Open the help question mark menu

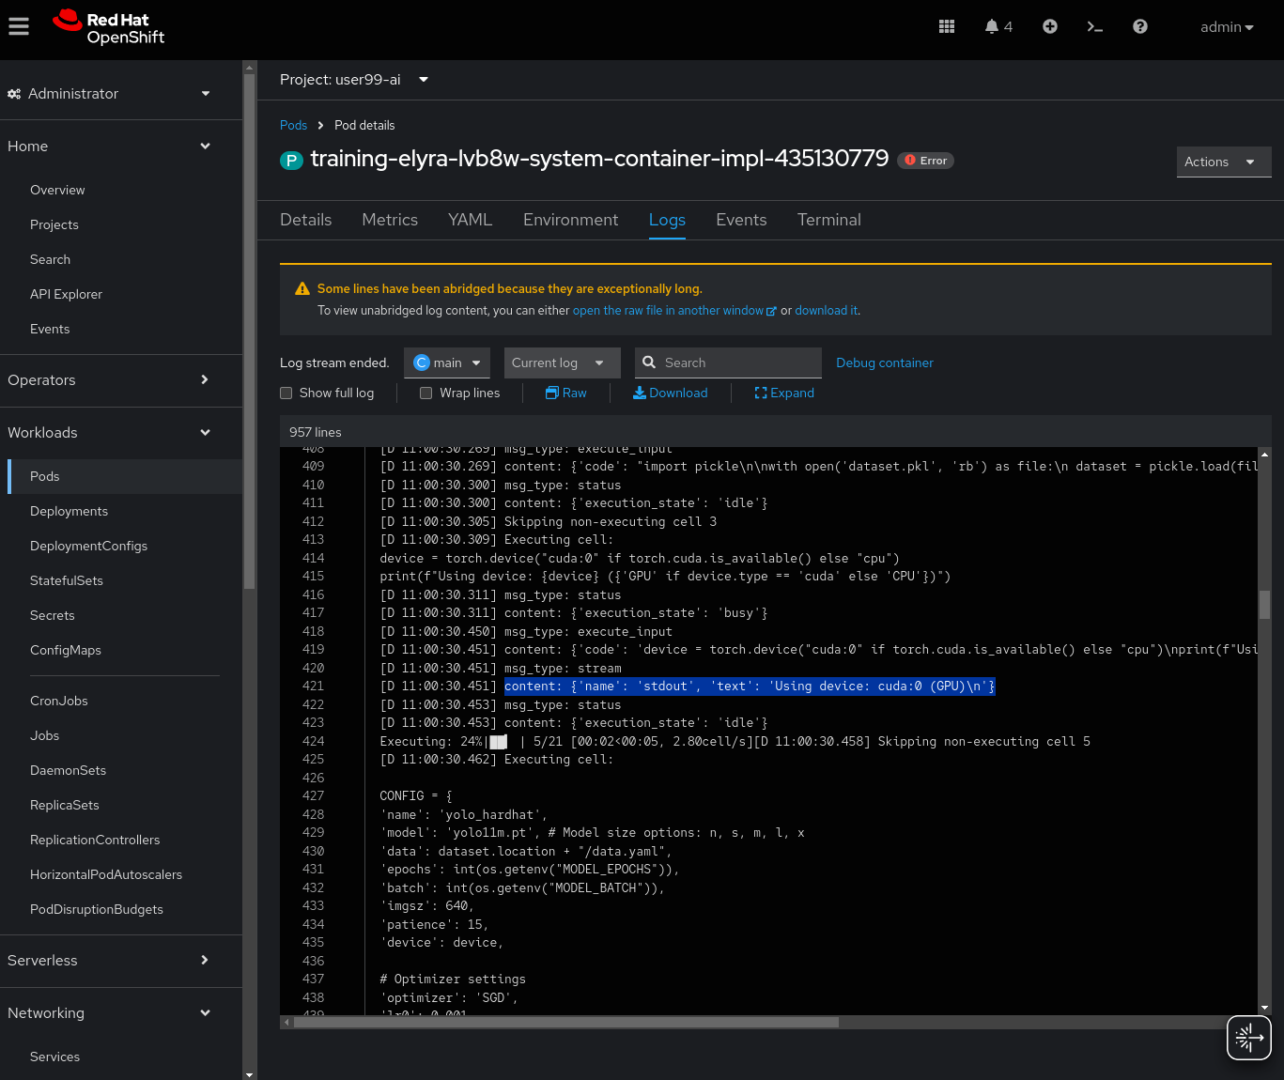point(1140,27)
